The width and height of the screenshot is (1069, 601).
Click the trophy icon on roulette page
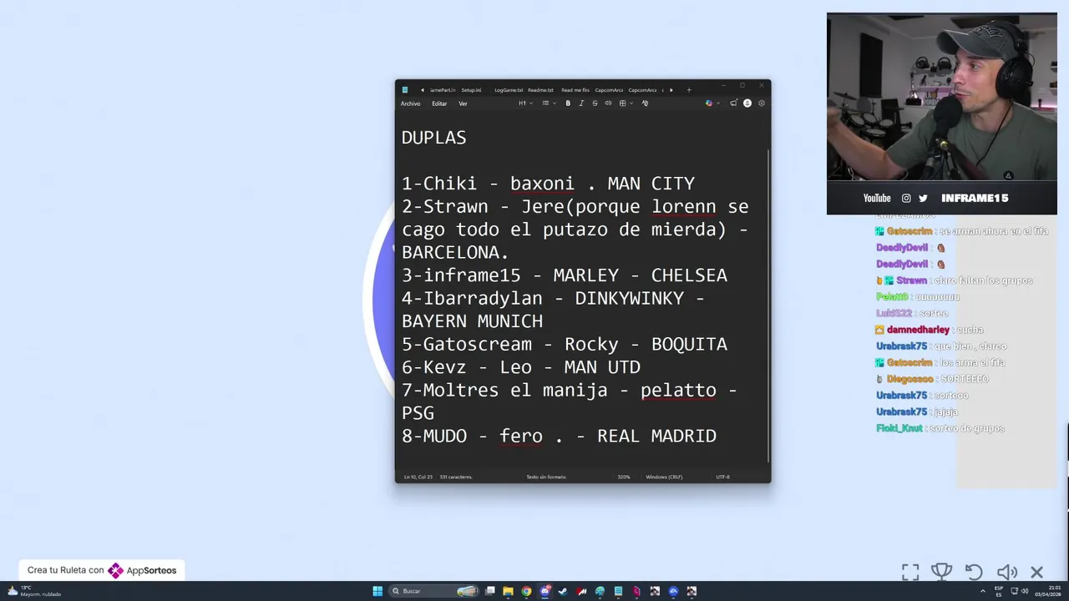tap(941, 572)
